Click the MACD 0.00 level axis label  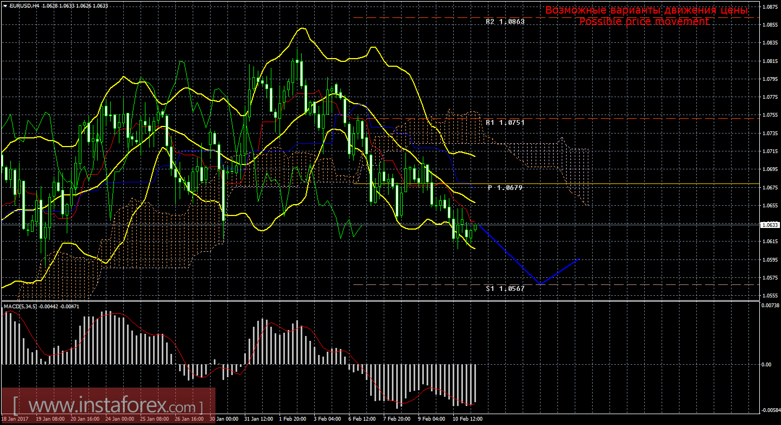coord(767,364)
